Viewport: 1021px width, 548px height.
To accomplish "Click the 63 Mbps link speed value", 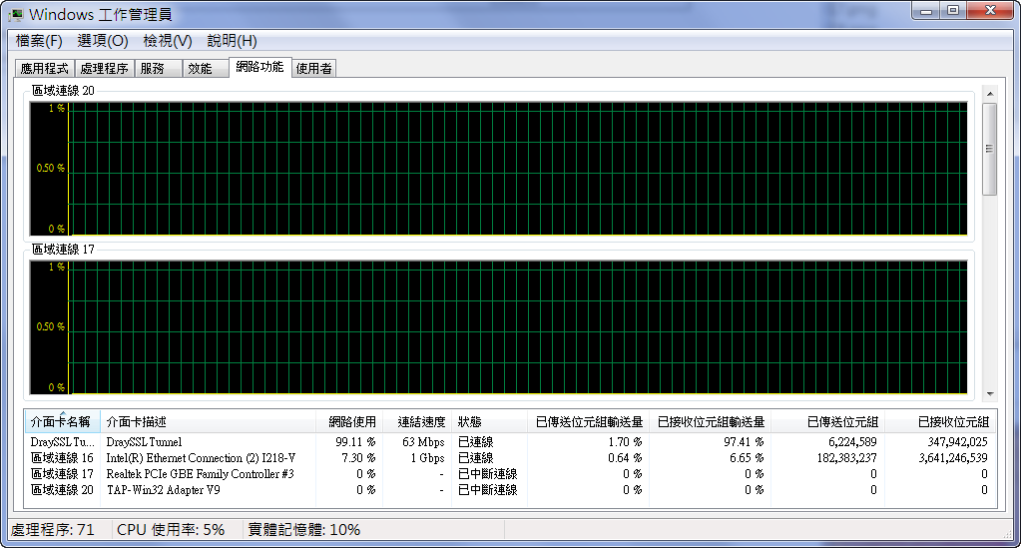I will point(423,442).
